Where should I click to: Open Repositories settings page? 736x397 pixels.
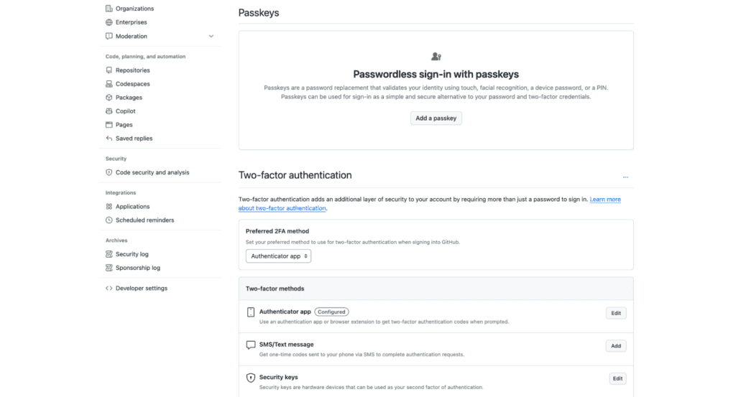click(x=132, y=70)
